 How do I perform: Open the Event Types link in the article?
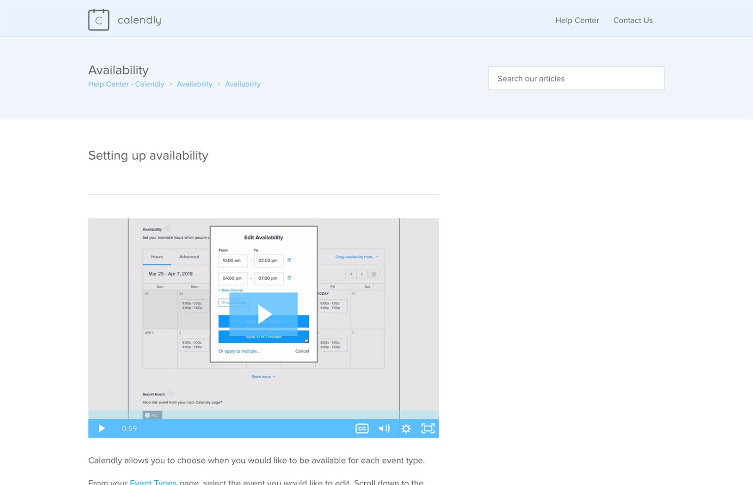pos(153,482)
